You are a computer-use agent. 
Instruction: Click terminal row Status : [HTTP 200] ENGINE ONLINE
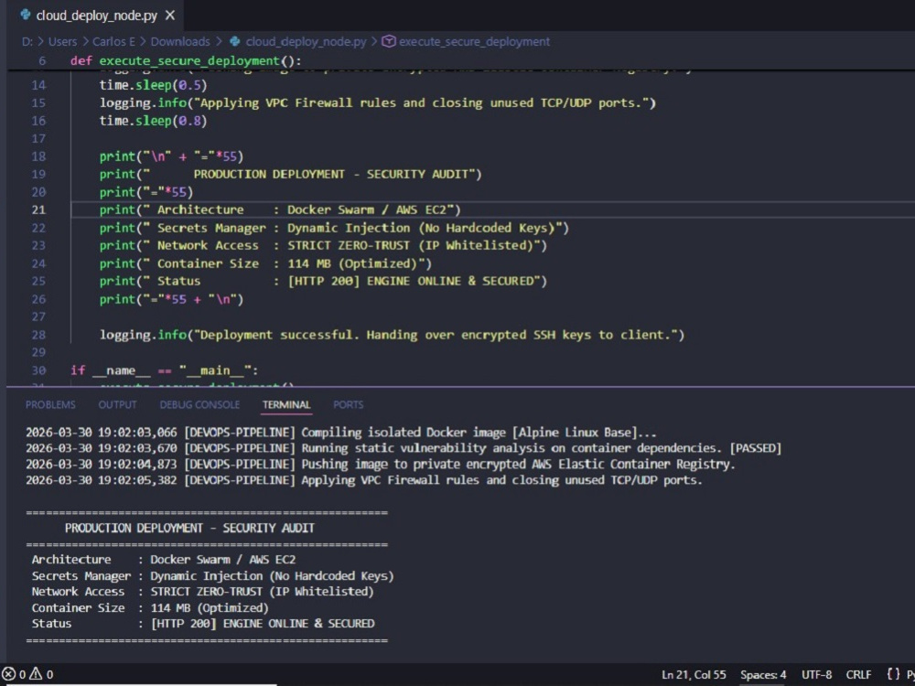[x=203, y=624]
